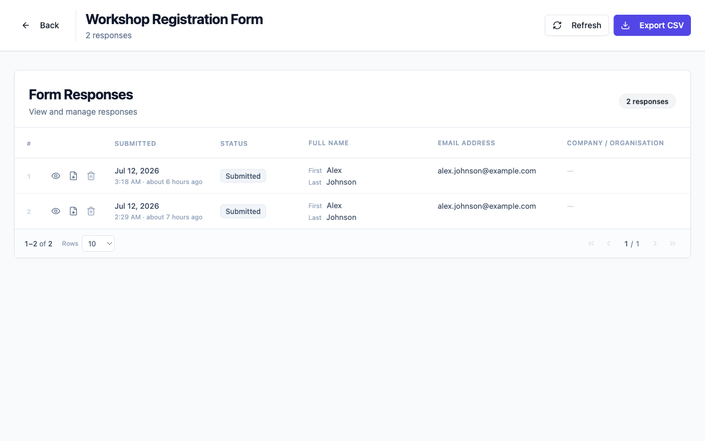This screenshot has width=705, height=441.
Task: Jump to first page double arrow
Action: coord(591,243)
